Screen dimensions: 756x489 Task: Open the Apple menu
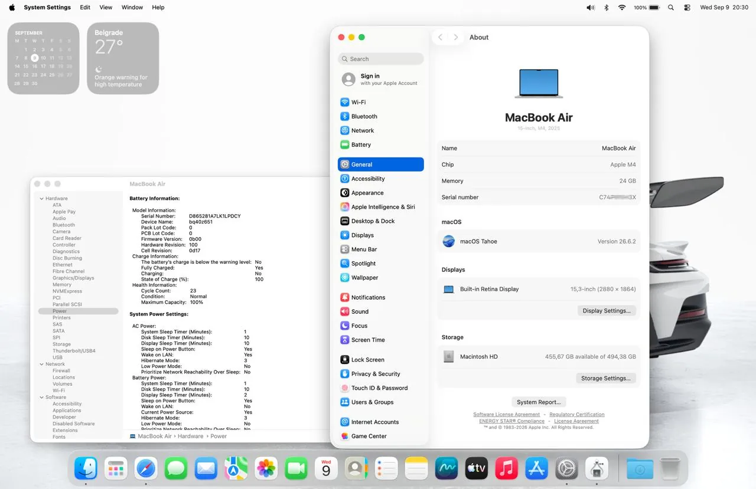coord(12,8)
